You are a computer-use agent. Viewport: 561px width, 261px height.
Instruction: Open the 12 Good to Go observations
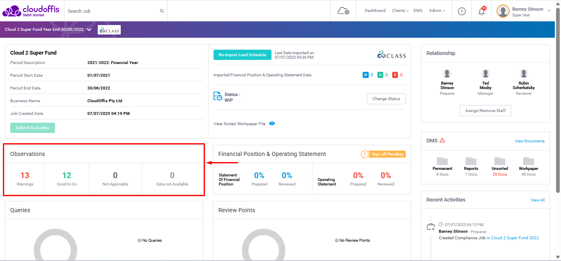point(67,179)
